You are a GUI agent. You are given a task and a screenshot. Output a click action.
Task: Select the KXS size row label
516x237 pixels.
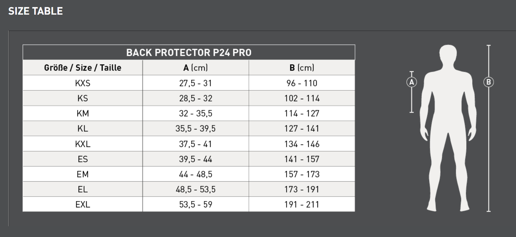[x=83, y=83]
